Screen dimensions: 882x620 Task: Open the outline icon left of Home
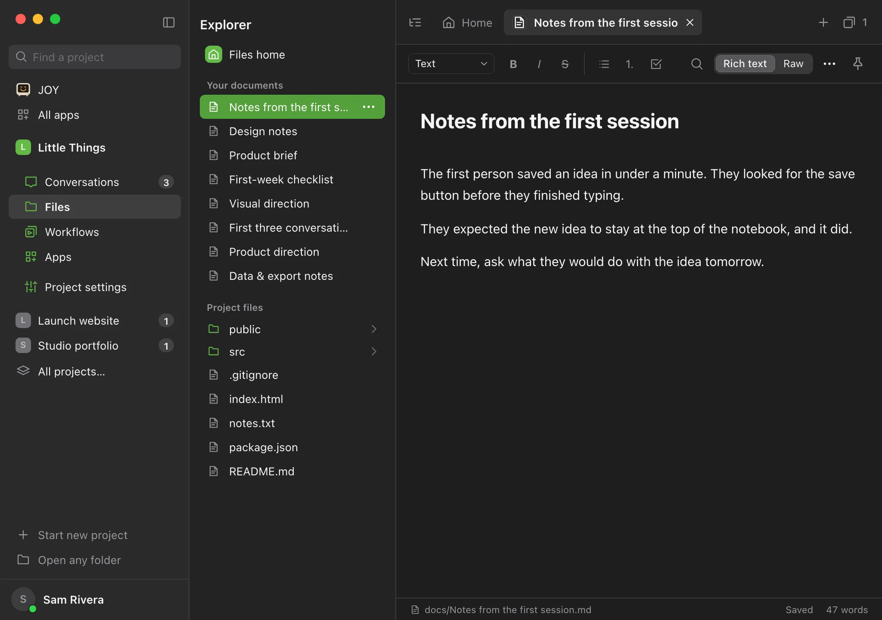click(x=415, y=22)
